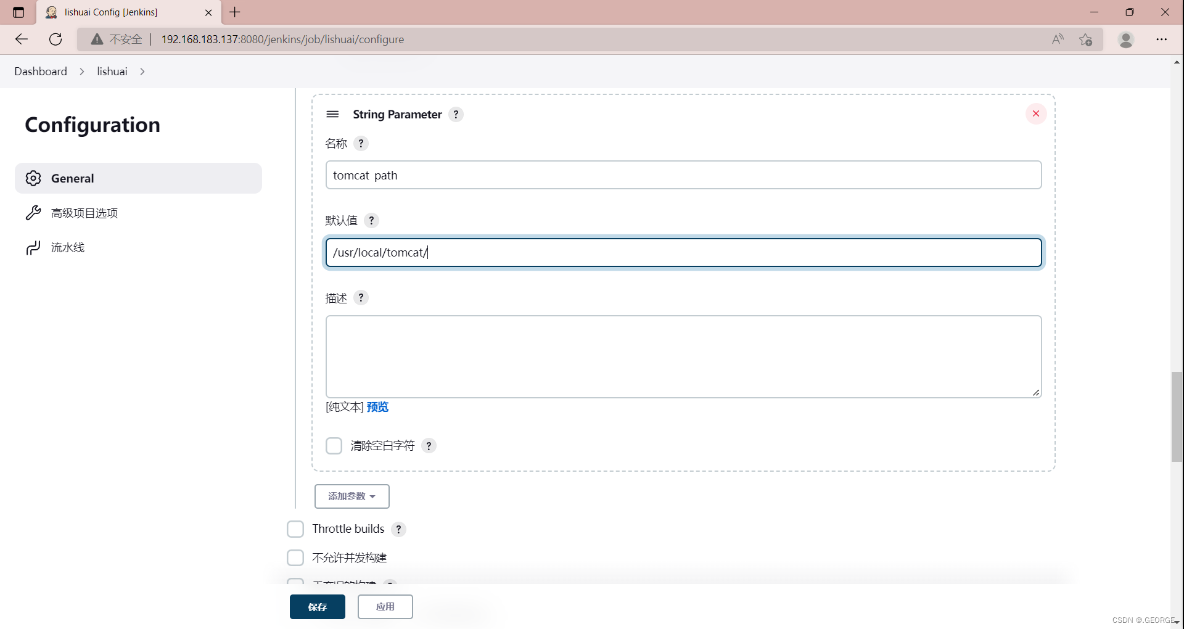Screen dimensions: 1184x629
Task: Close the lishuai Config tab
Action: point(208,12)
